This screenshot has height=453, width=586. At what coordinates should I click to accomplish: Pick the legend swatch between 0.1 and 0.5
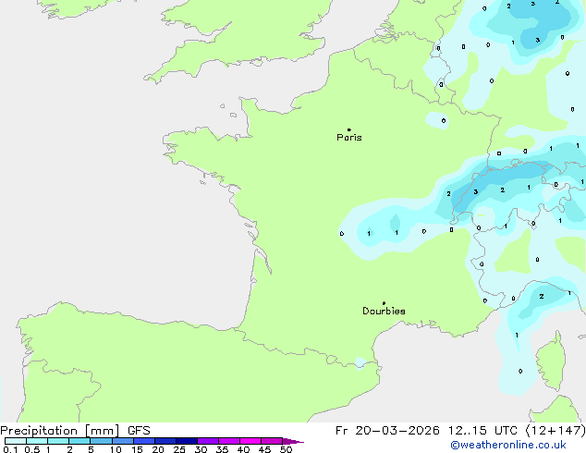point(16,441)
